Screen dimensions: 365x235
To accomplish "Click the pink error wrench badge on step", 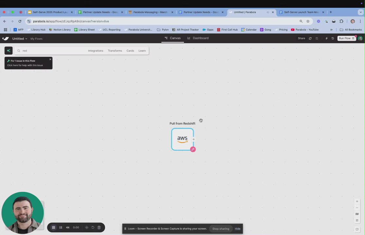I will [x=193, y=149].
